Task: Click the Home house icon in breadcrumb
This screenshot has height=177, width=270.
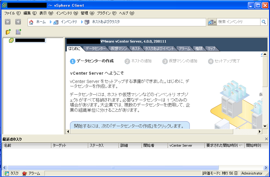Action: 31,22
